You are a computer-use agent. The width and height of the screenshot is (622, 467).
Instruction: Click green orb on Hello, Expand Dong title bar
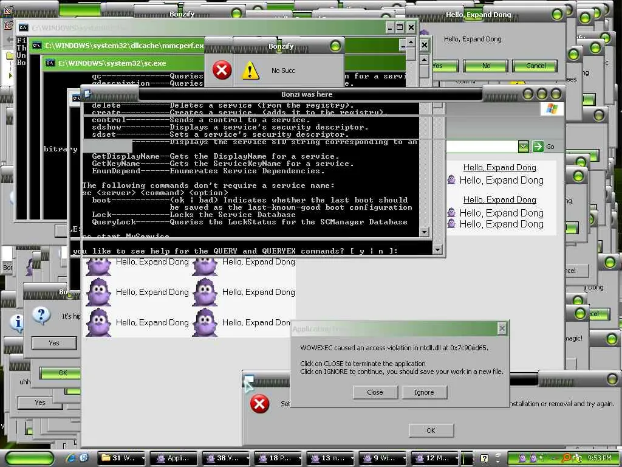point(557,15)
